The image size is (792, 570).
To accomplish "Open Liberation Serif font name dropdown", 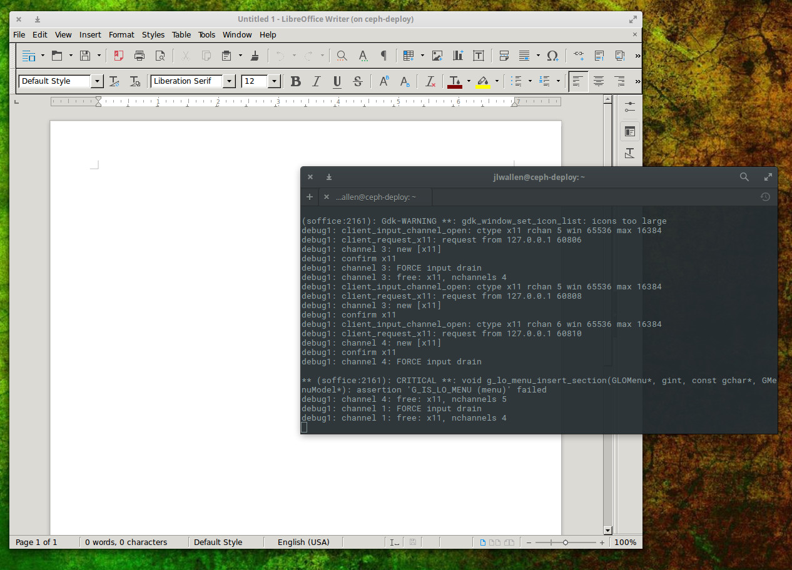I will tap(229, 81).
